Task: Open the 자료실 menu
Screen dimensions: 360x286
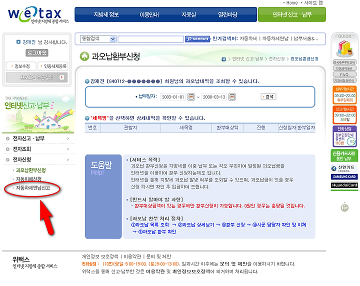Action: [188, 14]
